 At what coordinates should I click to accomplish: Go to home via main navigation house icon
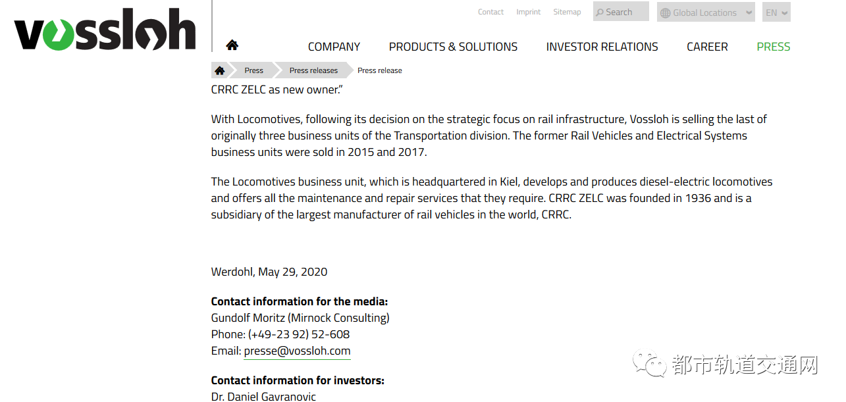click(232, 45)
